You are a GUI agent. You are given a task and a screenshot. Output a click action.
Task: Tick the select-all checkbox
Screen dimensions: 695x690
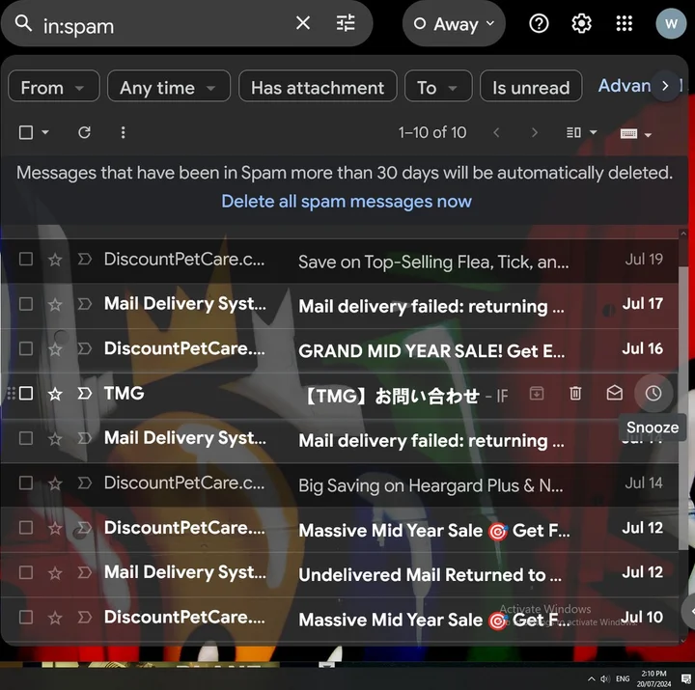pos(26,132)
